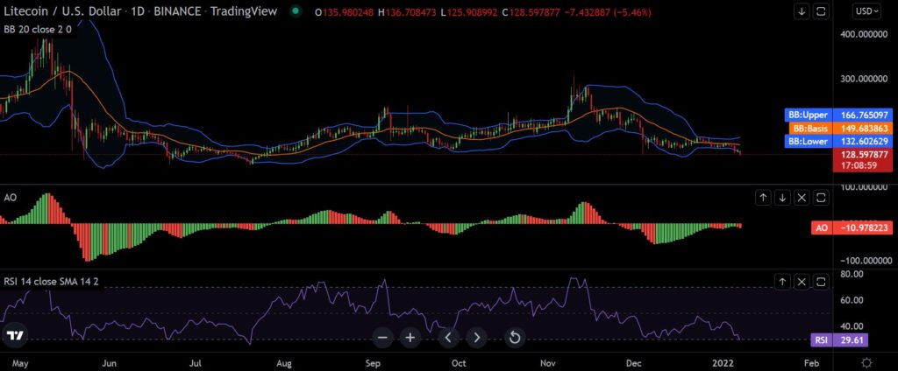898x371 pixels.
Task: Click the BB:Lower price label
Action: 837,141
